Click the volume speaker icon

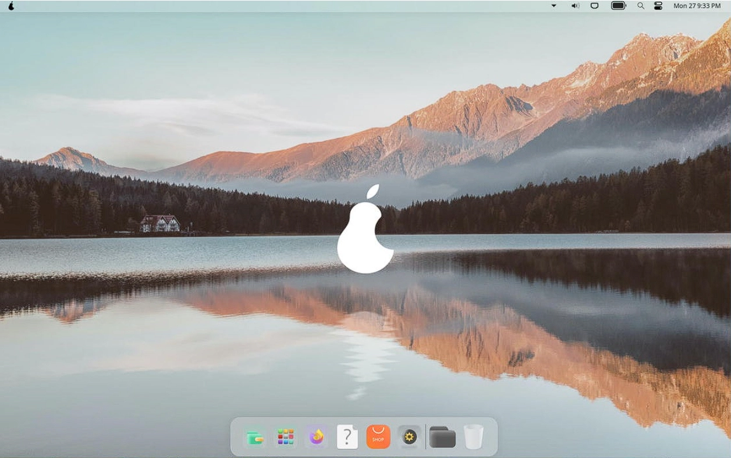(x=575, y=6)
